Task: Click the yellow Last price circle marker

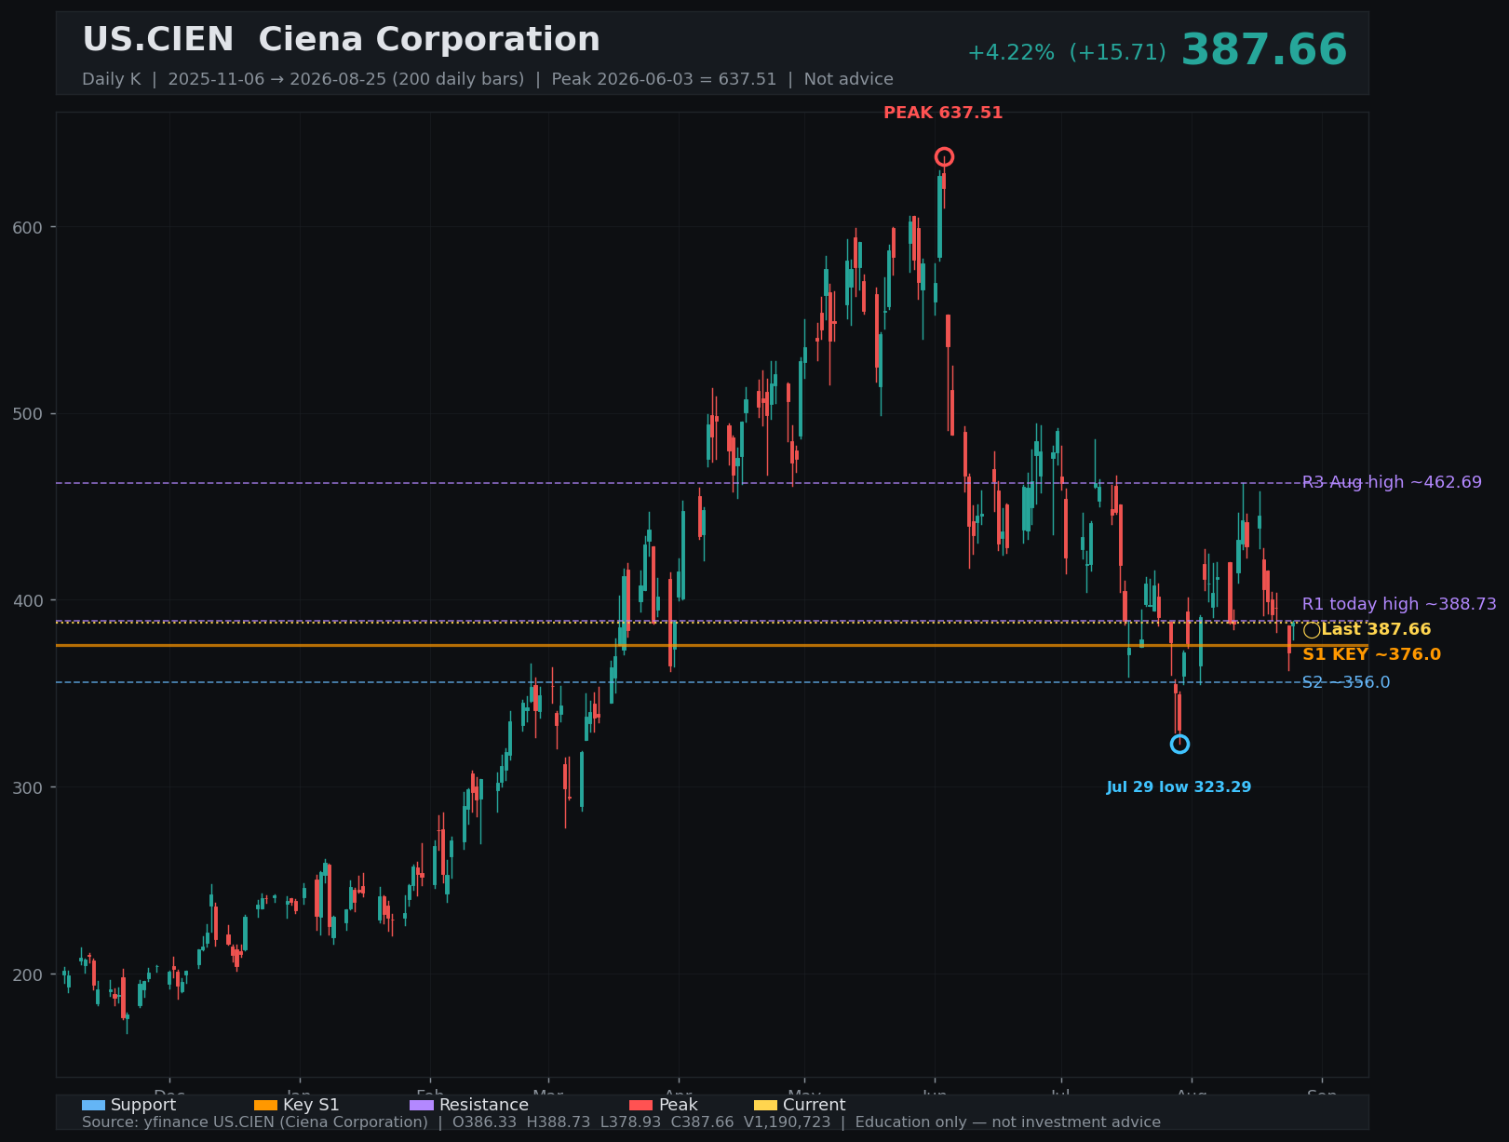Action: point(1312,630)
